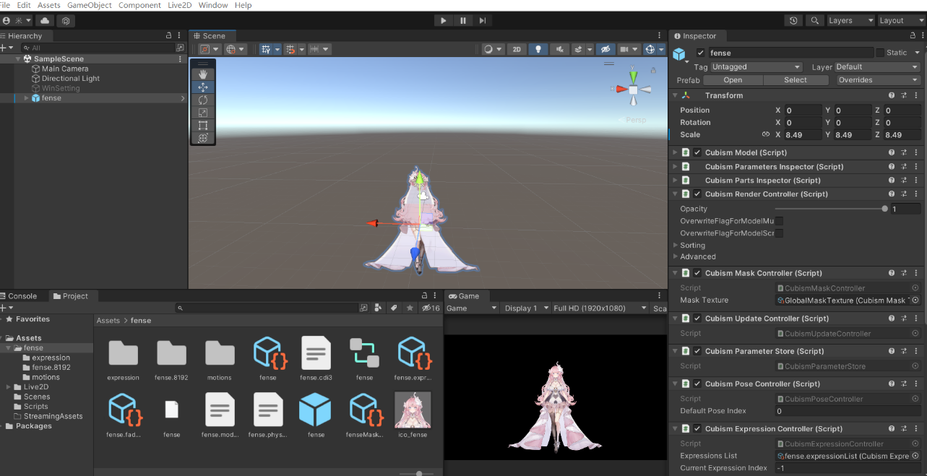The height and width of the screenshot is (476, 927).
Task: Check the OverwriteFlagForModelMu checkbox
Action: click(x=779, y=221)
